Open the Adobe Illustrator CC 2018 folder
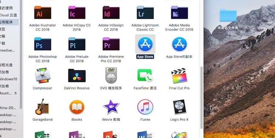 [42, 13]
